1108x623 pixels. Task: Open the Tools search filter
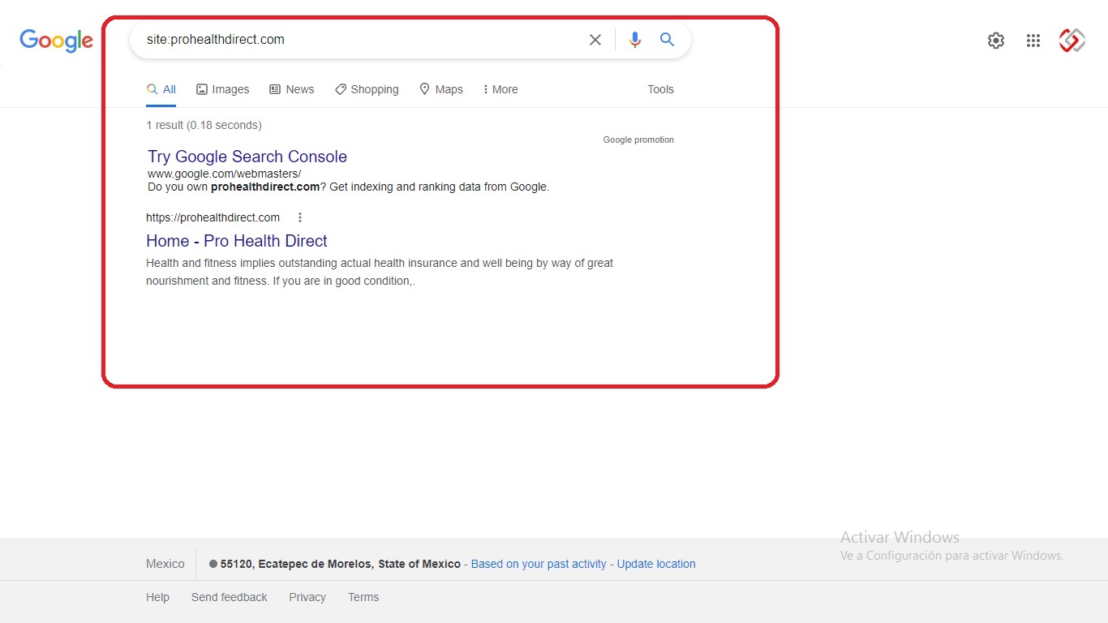pos(660,89)
